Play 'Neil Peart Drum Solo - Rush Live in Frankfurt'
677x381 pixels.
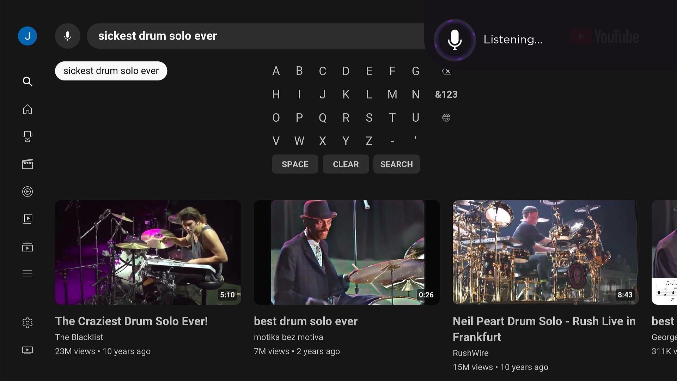point(545,252)
